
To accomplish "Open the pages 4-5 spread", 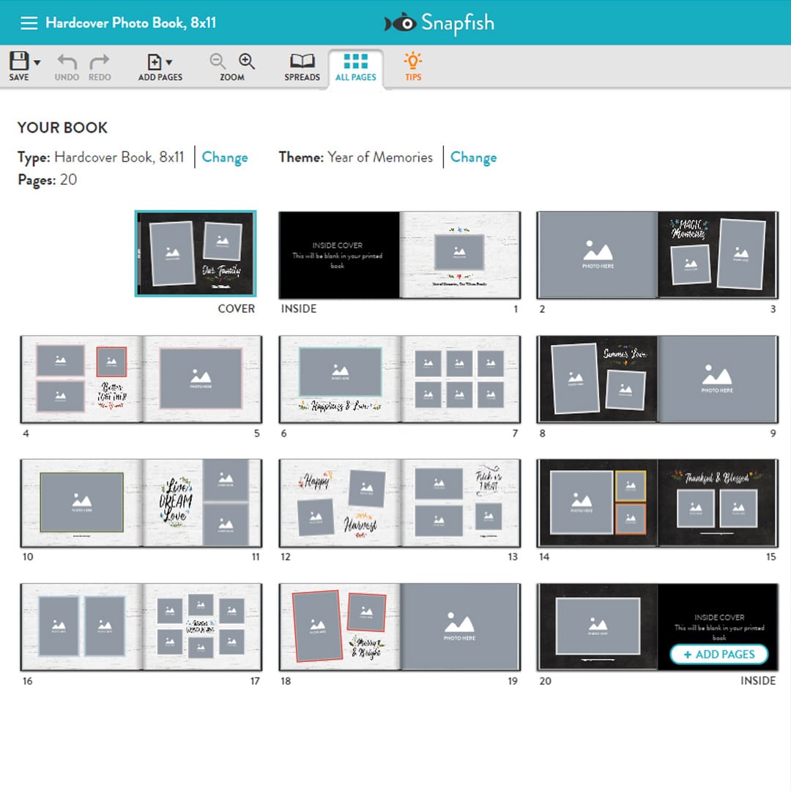I will (141, 379).
